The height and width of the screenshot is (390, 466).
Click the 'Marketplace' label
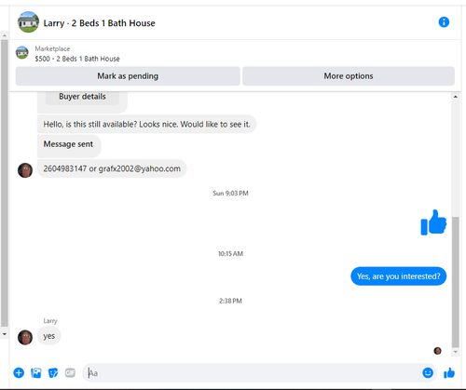[52, 48]
